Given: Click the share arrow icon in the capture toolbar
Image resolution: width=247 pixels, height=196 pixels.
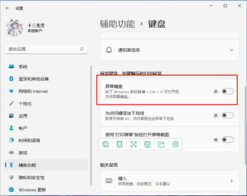Looking at the screenshot, I should pos(161,144).
